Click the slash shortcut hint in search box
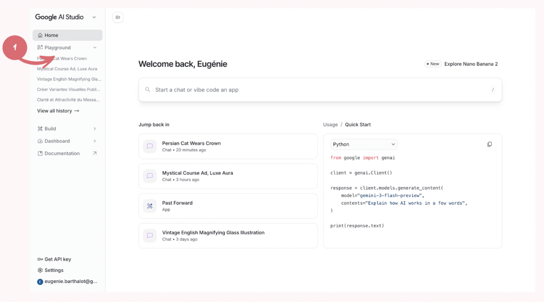544x302 pixels. coord(492,90)
